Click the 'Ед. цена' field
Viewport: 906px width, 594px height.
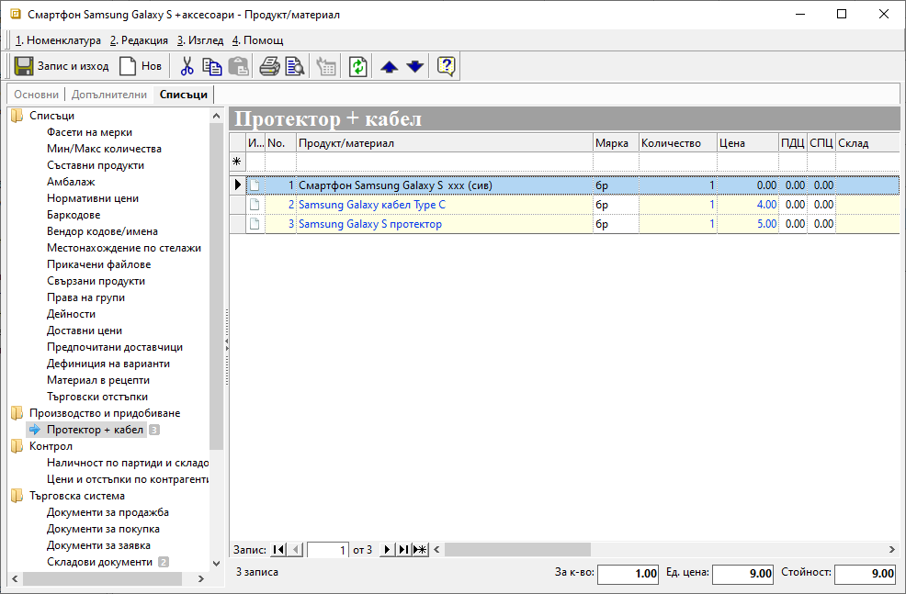pos(743,573)
